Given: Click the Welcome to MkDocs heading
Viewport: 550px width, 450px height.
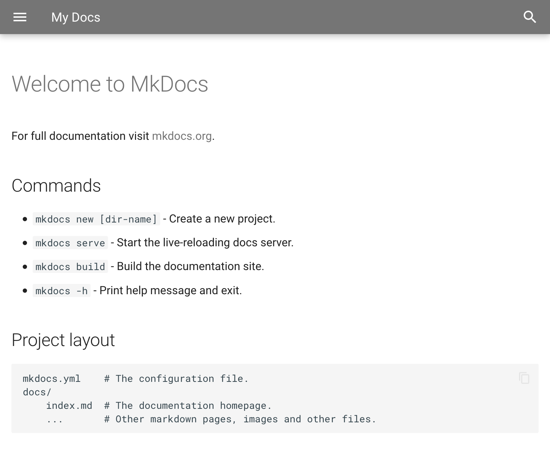Looking at the screenshot, I should (110, 84).
